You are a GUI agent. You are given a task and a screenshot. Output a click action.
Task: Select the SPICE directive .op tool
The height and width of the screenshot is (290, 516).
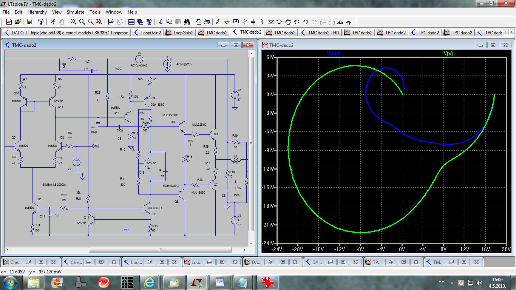click(x=349, y=22)
